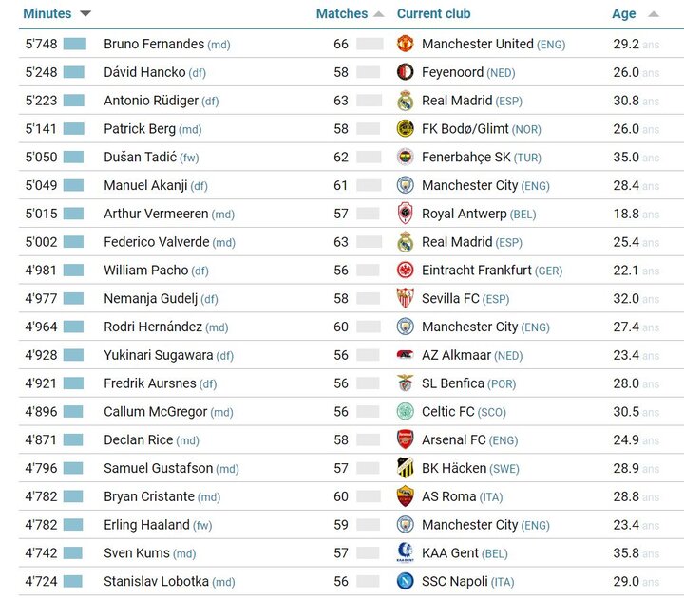Click Dušan Tadić matches grey bar
The width and height of the screenshot is (684, 598).
click(x=370, y=158)
